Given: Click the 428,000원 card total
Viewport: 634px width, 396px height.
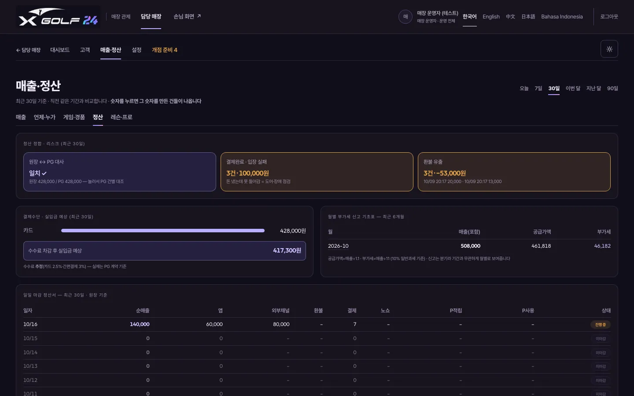Looking at the screenshot, I should tap(293, 231).
